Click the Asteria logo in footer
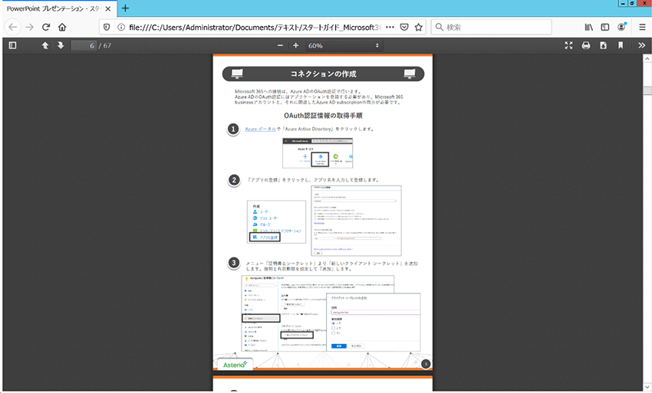 click(235, 365)
